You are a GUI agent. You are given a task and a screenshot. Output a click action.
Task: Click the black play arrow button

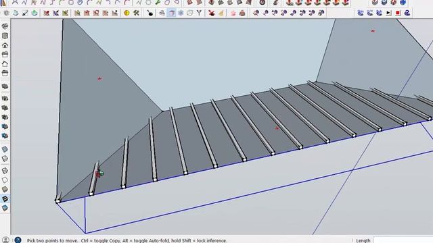pos(388,13)
